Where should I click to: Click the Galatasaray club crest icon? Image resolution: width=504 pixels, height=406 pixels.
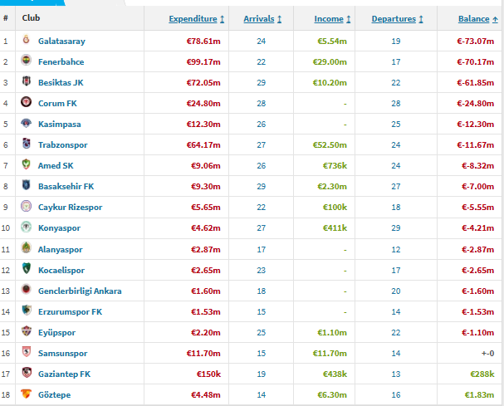[26, 40]
